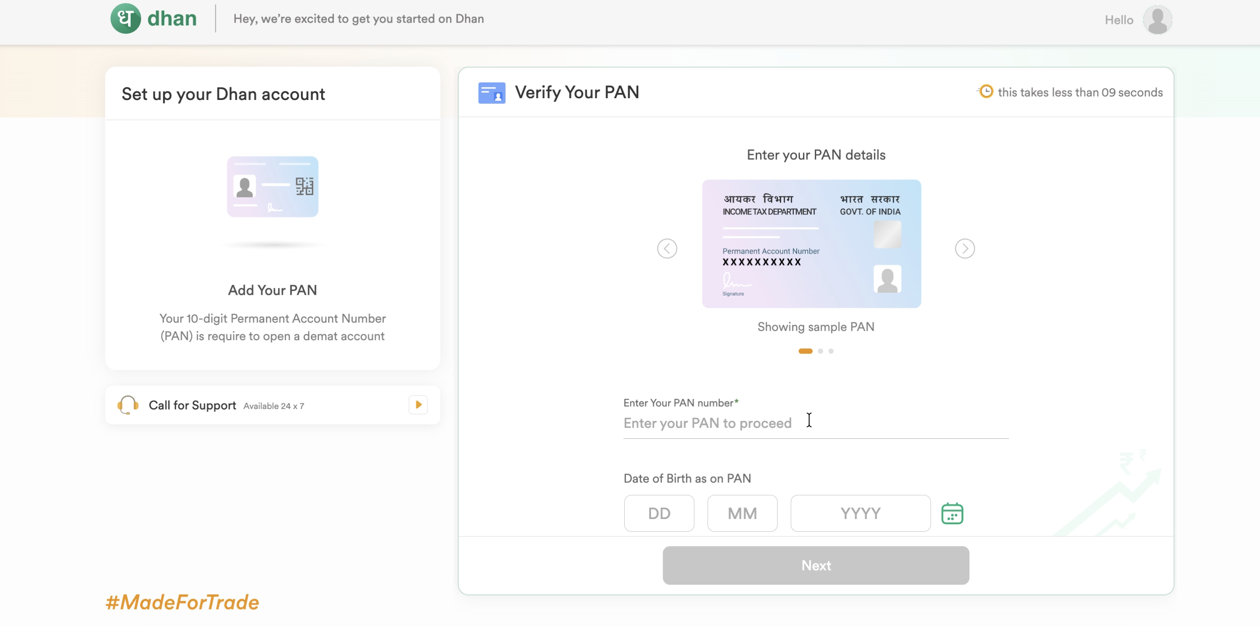Click the YYYY year input box
The width and height of the screenshot is (1260, 626).
(860, 513)
